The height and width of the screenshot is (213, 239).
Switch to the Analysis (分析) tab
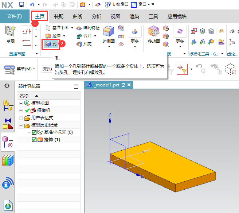pyautogui.click(x=97, y=16)
